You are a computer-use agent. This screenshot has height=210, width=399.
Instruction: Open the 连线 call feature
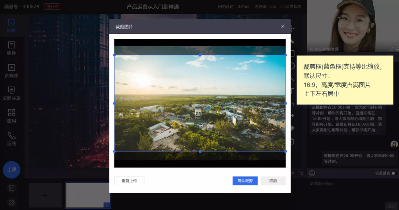pyautogui.click(x=12, y=139)
